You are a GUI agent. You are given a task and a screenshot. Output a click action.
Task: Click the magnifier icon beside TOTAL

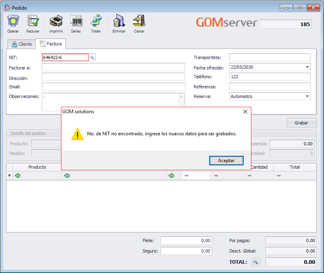point(256,262)
